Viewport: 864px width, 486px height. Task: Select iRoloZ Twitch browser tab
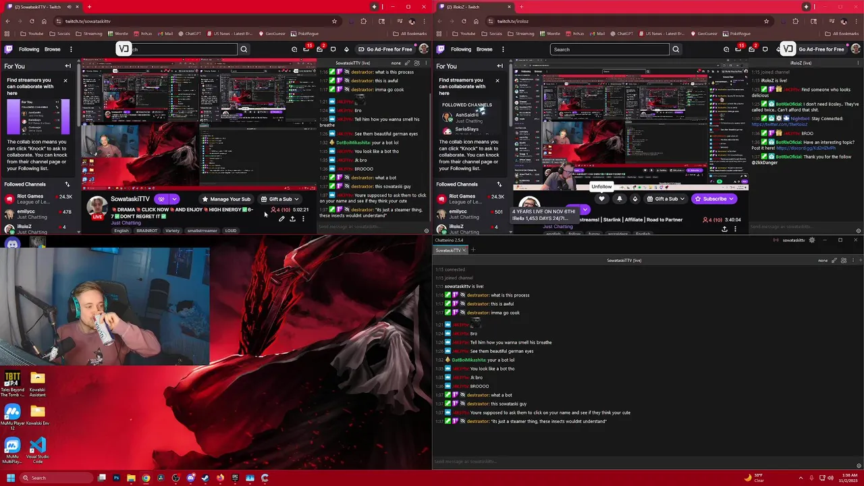click(x=473, y=7)
